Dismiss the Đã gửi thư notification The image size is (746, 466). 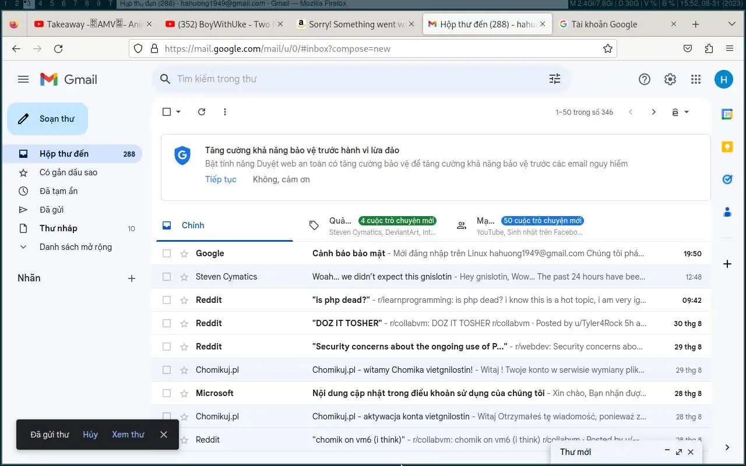[164, 435]
